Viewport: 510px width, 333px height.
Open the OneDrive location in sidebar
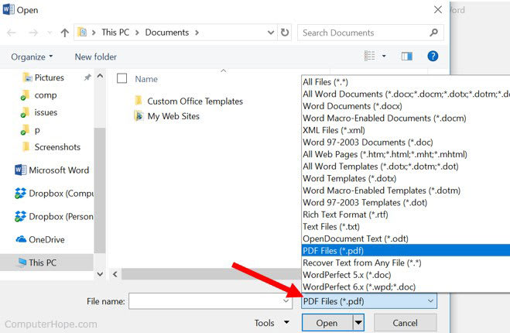(48, 239)
